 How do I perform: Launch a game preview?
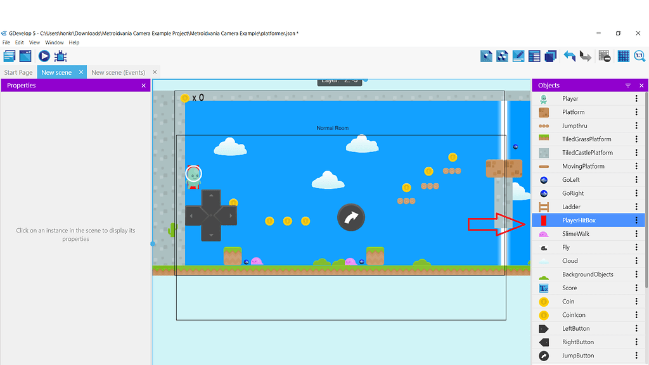(x=43, y=56)
